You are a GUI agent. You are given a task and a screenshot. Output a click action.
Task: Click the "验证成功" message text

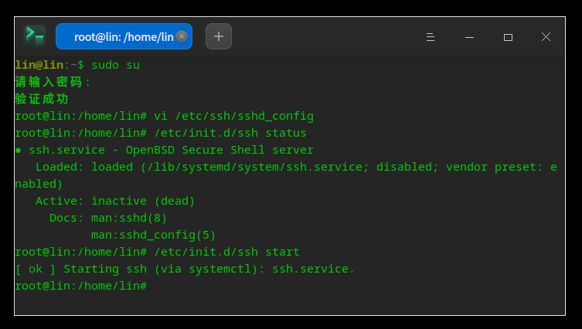42,99
